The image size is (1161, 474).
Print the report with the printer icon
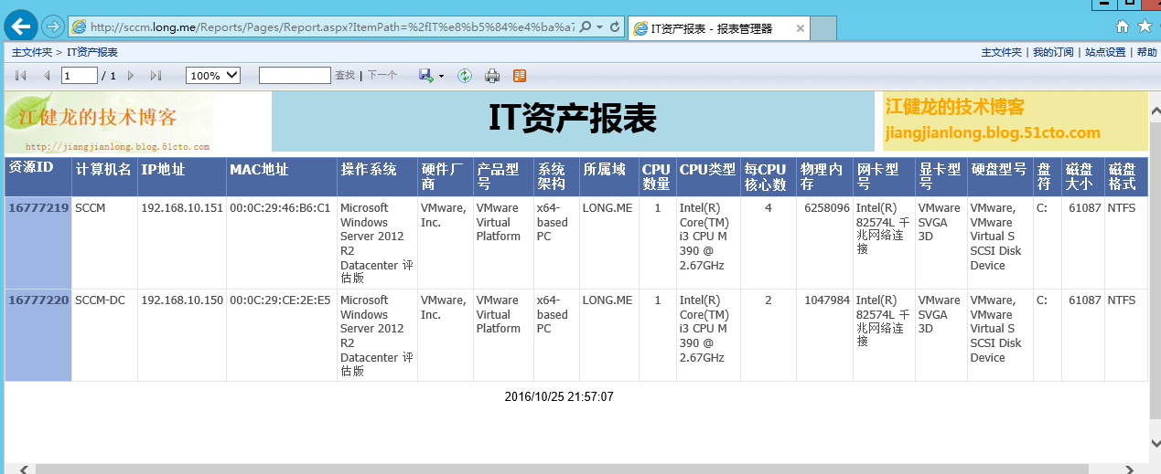[x=492, y=76]
